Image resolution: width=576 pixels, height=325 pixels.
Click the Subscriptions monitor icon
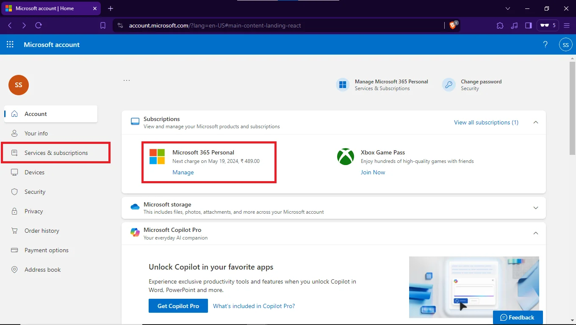coord(135,122)
